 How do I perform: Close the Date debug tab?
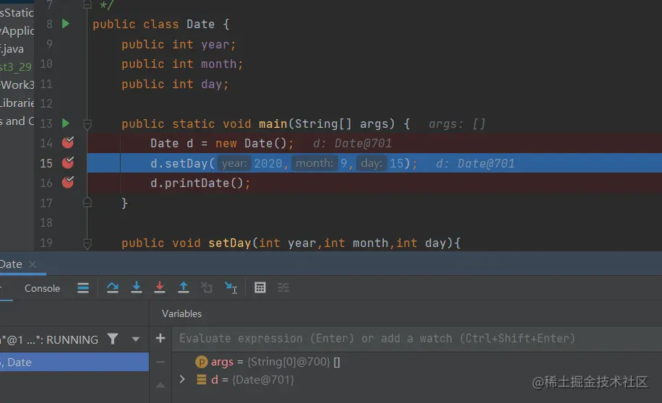(33, 264)
